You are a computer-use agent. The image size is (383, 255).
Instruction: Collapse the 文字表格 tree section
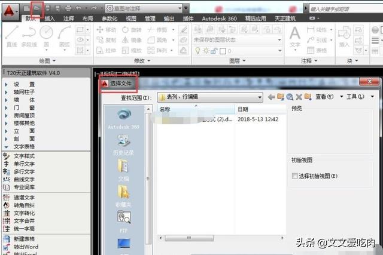[x=6, y=147]
